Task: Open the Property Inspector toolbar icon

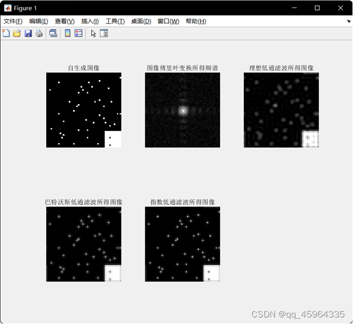Action: pos(104,33)
